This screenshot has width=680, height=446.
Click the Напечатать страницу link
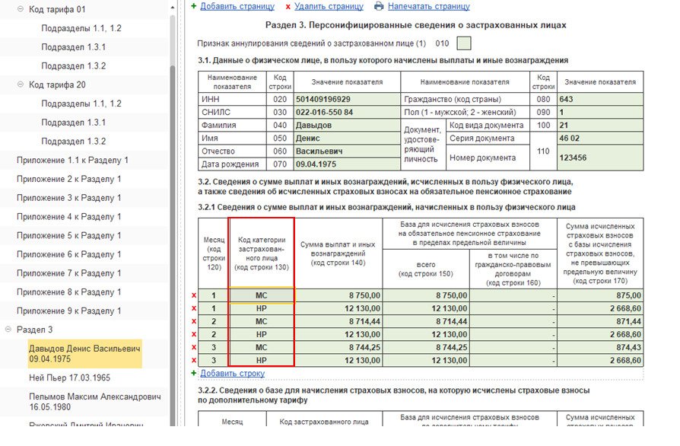coord(428,7)
